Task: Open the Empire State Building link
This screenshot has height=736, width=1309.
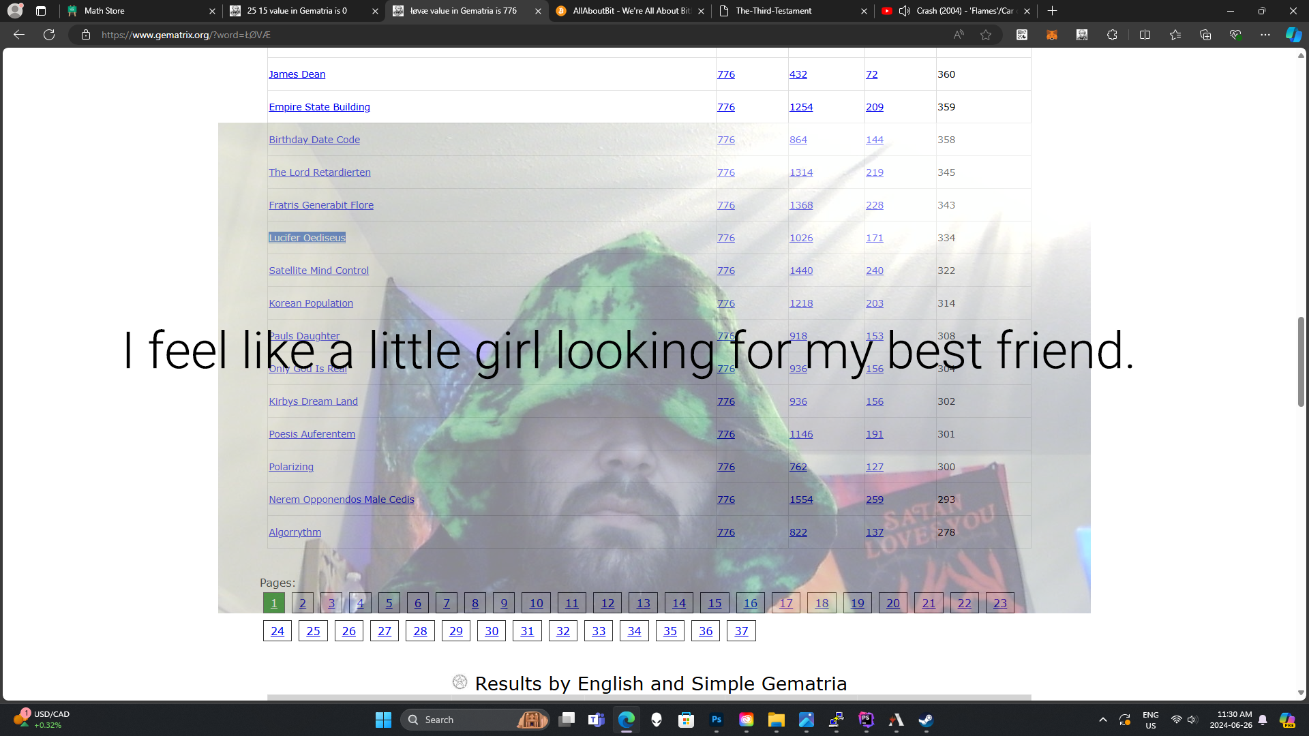Action: click(319, 107)
